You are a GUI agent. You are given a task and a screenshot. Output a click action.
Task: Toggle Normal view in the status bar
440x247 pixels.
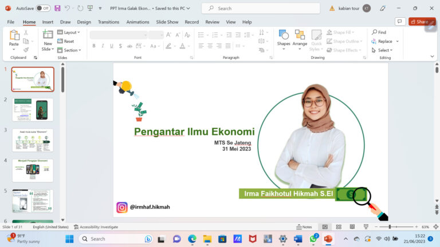point(325,227)
